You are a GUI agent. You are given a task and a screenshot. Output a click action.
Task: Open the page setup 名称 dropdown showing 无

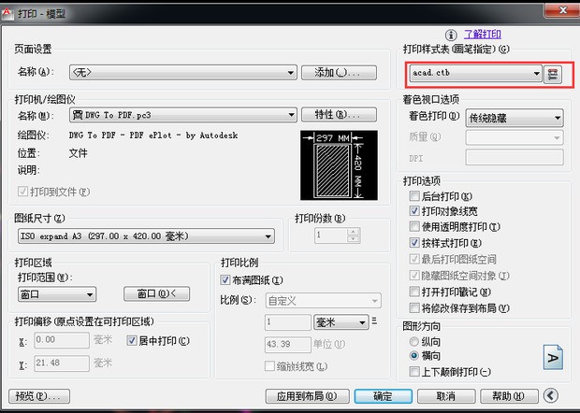[183, 72]
